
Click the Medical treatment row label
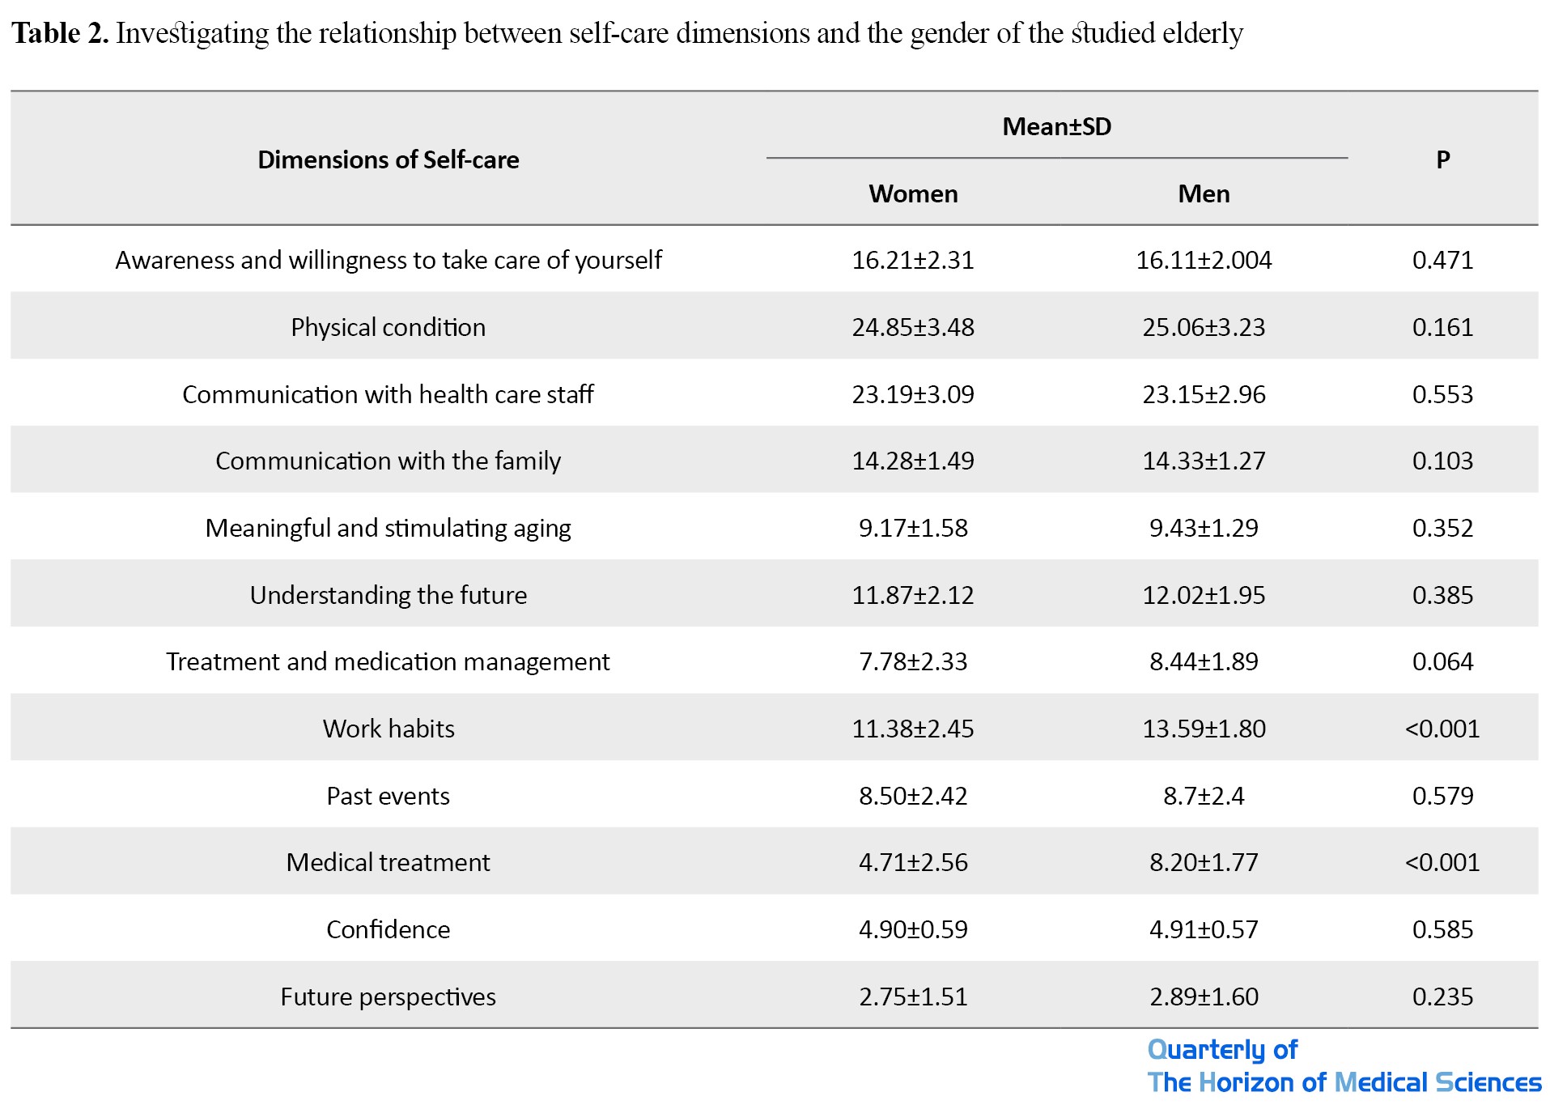[x=388, y=862]
